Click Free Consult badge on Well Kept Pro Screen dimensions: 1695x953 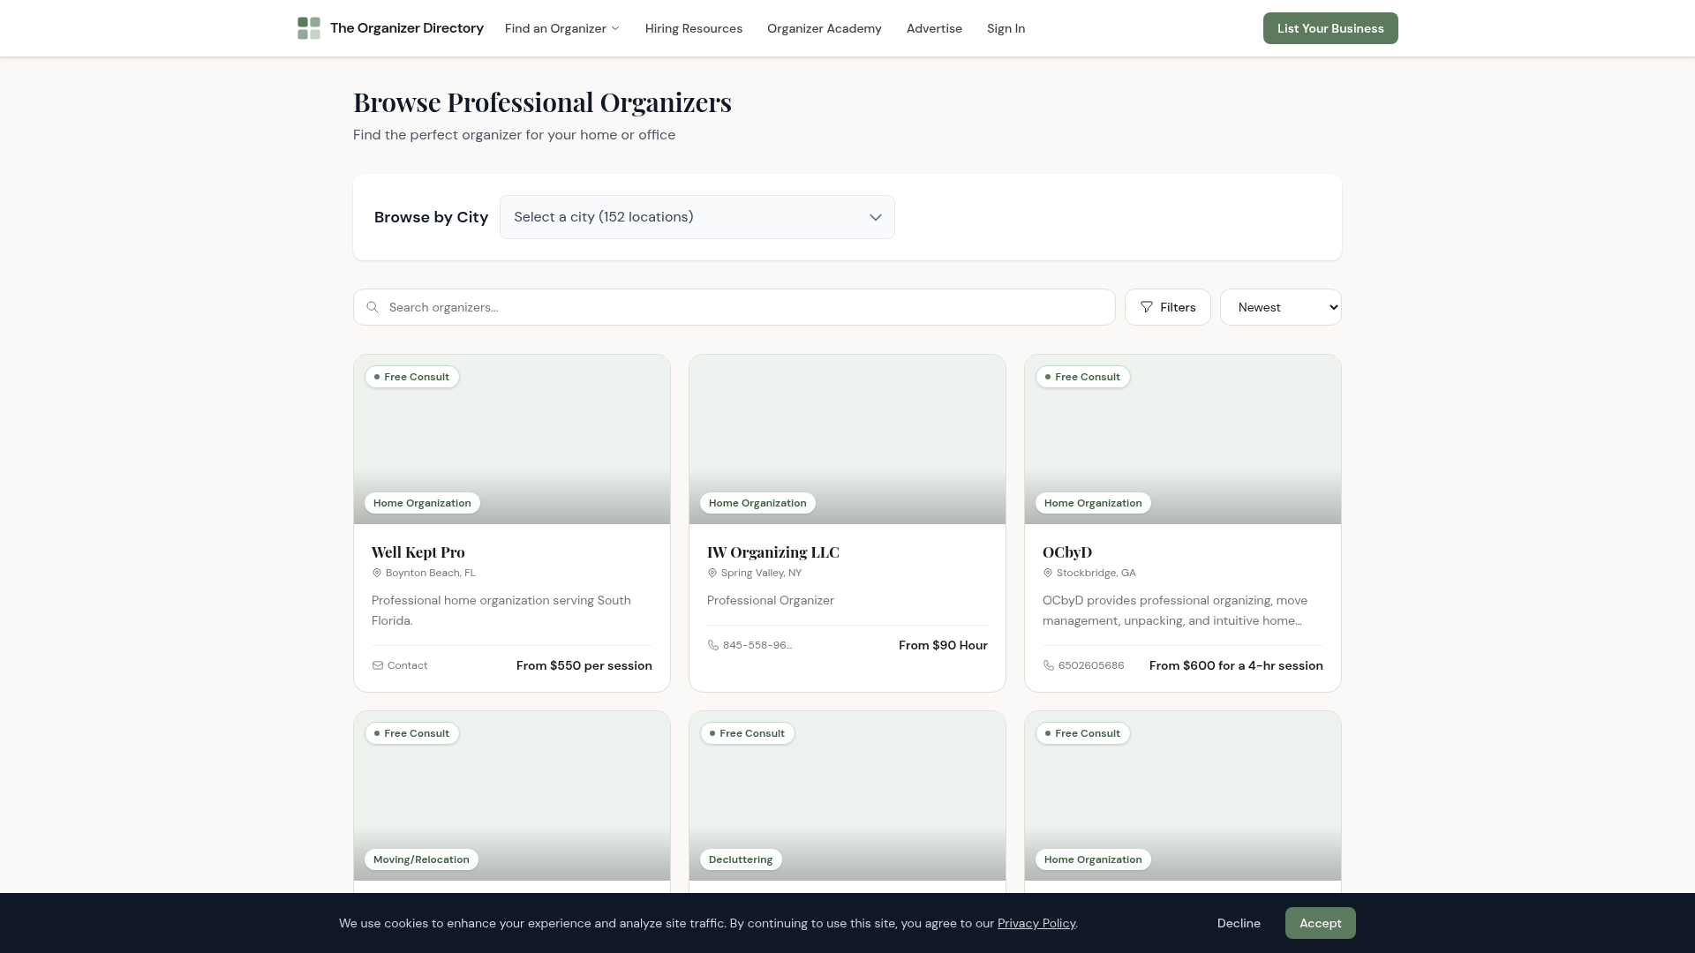[412, 377]
